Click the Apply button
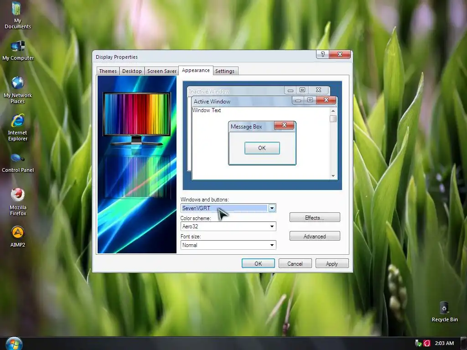The image size is (467, 350). pyautogui.click(x=332, y=263)
